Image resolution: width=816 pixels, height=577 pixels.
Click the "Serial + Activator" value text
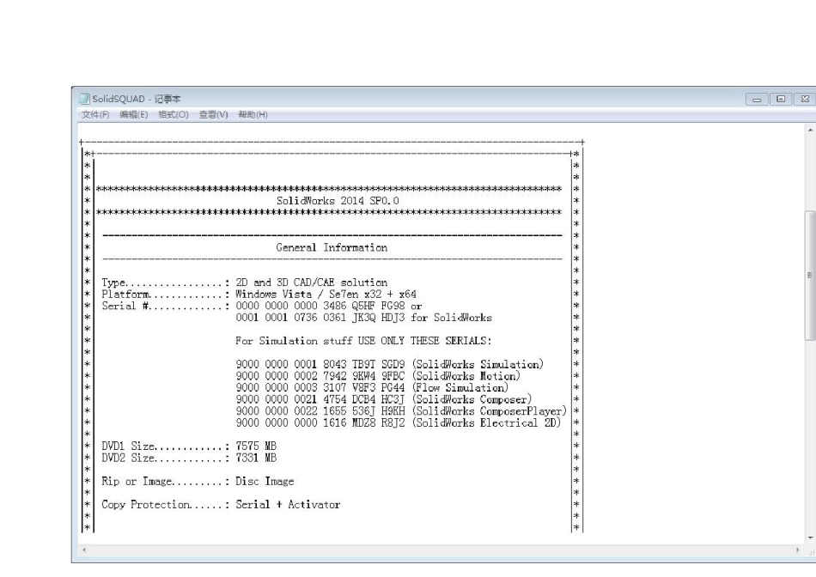(288, 505)
